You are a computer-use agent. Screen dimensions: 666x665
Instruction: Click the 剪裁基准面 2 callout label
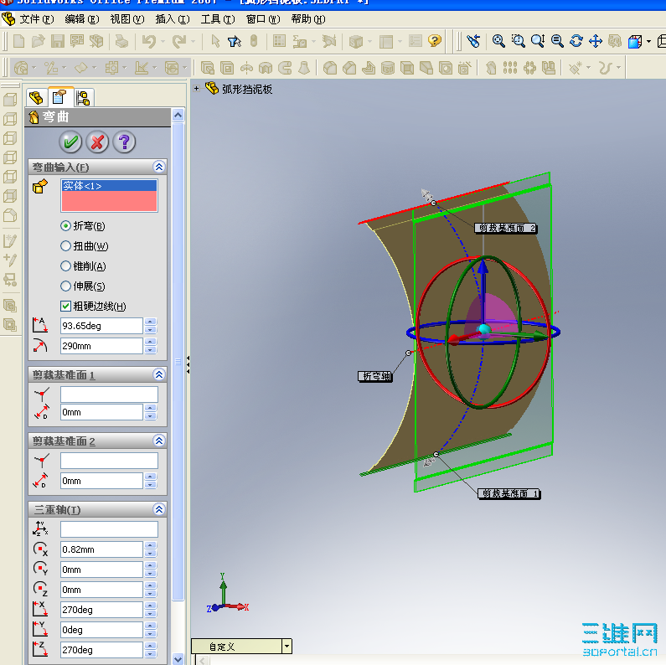coord(506,228)
